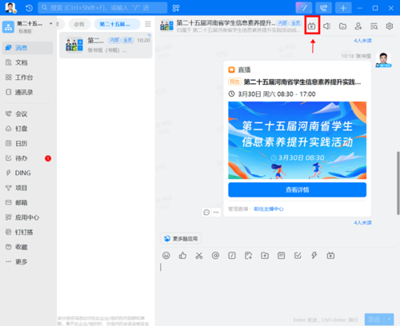
Task: Click 更多酷应用 button
Action: (181, 238)
